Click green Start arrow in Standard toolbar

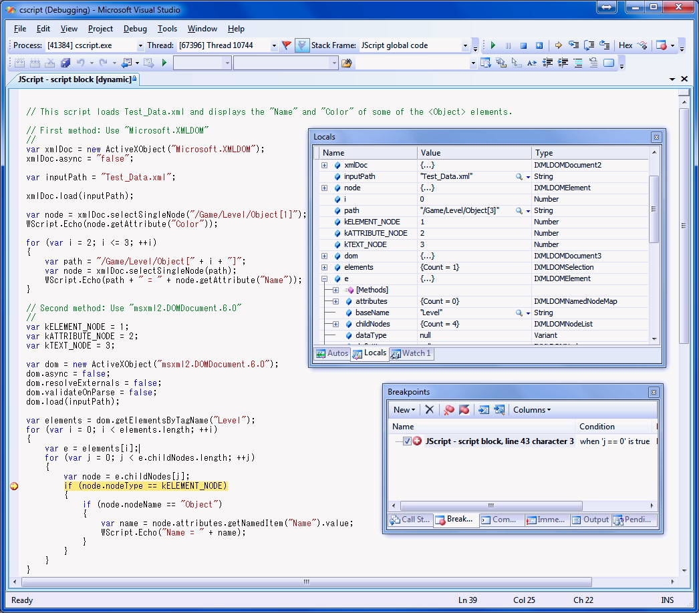(x=164, y=63)
